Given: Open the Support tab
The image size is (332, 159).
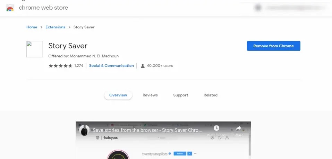Looking at the screenshot, I should coord(181,95).
